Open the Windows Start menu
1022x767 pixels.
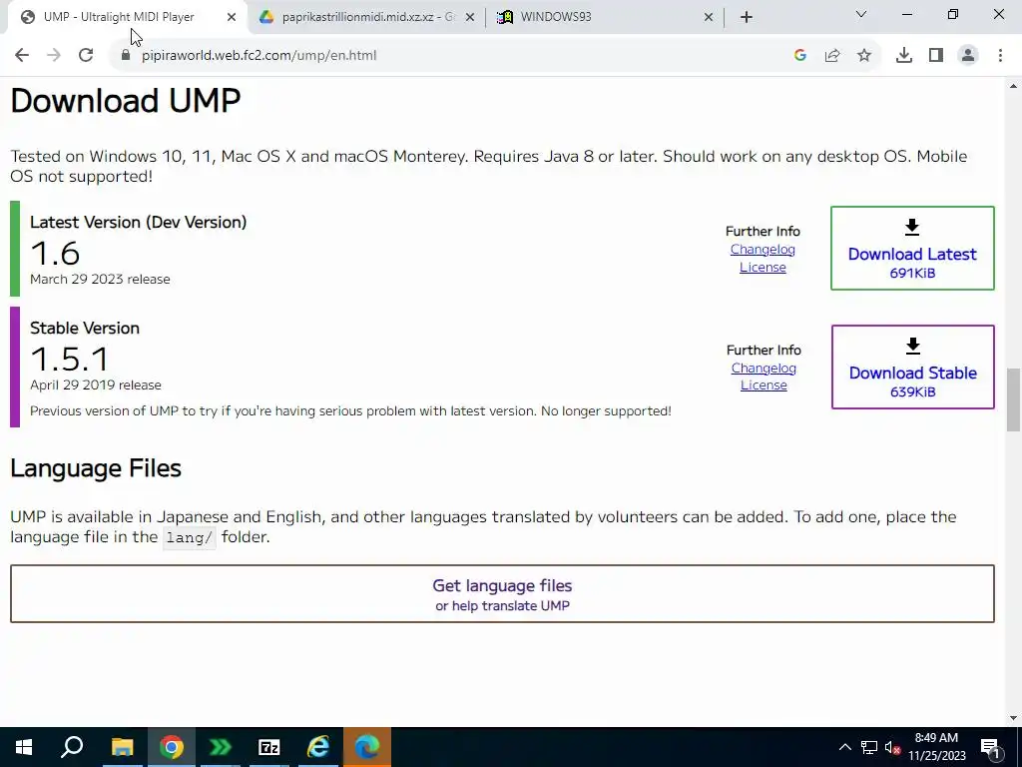click(24, 747)
